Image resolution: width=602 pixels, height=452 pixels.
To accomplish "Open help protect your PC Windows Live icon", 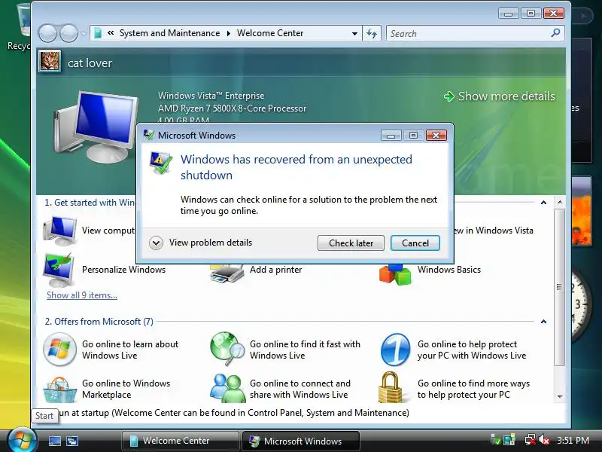I will 396,350.
